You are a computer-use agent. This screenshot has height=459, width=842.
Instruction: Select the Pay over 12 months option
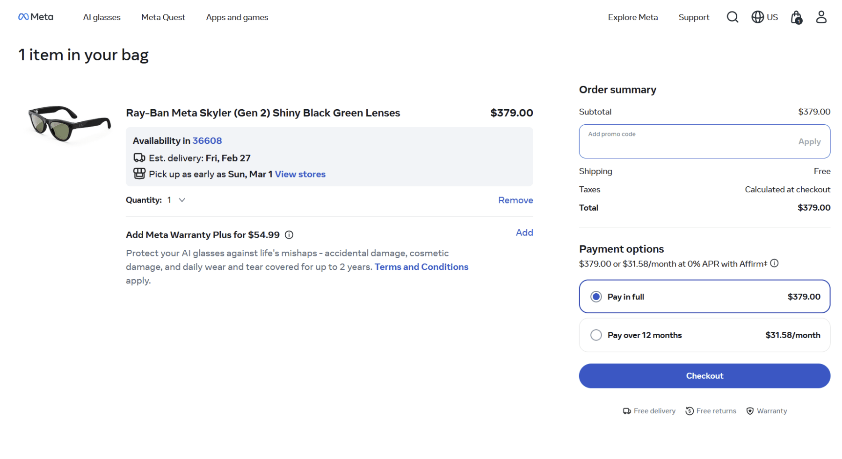click(596, 335)
